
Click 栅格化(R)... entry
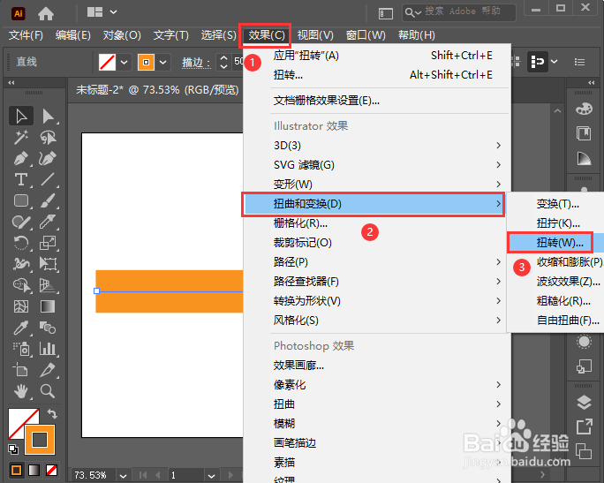tap(378, 223)
